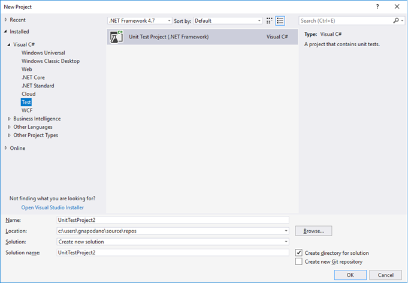Select the Web category
This screenshot has width=408, height=283.
tap(27, 70)
